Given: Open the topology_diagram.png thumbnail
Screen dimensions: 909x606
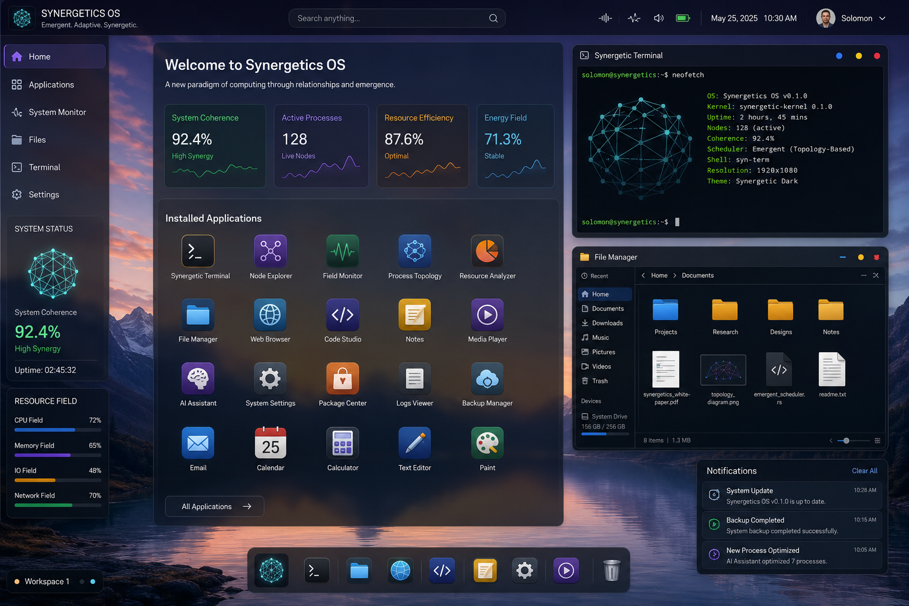Looking at the screenshot, I should [x=723, y=370].
